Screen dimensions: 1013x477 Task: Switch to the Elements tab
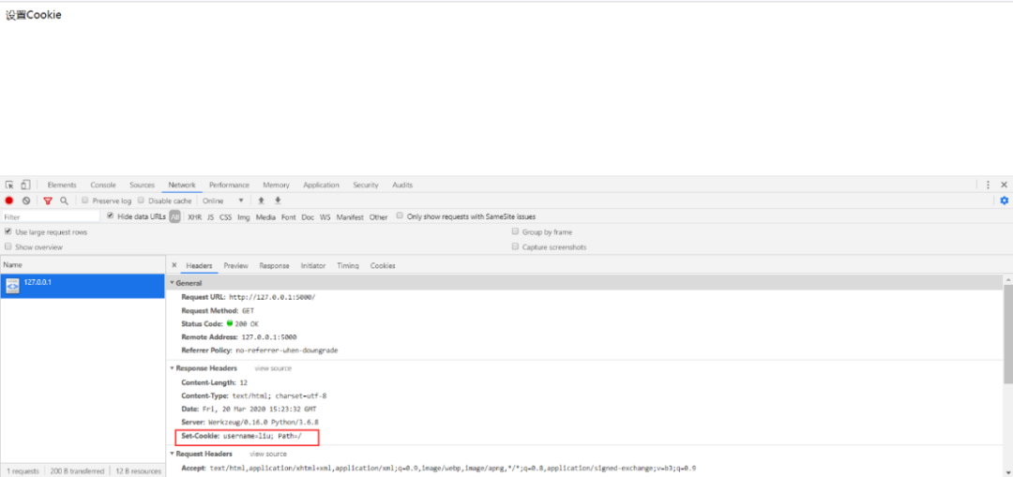pyautogui.click(x=62, y=185)
